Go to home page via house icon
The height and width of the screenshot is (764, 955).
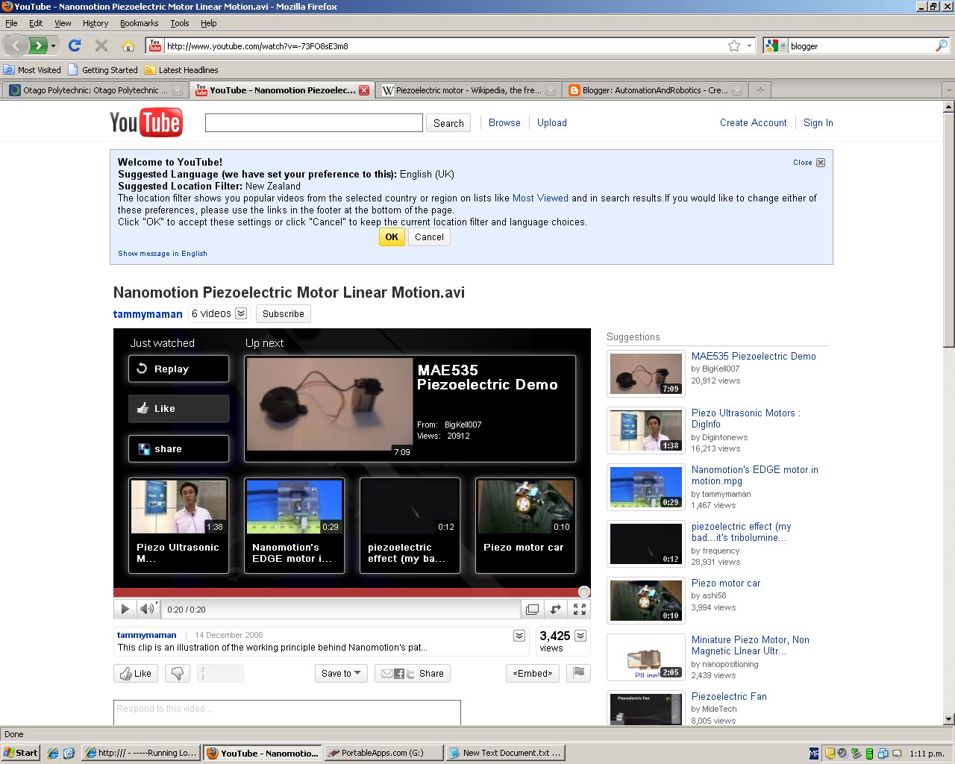[x=128, y=46]
